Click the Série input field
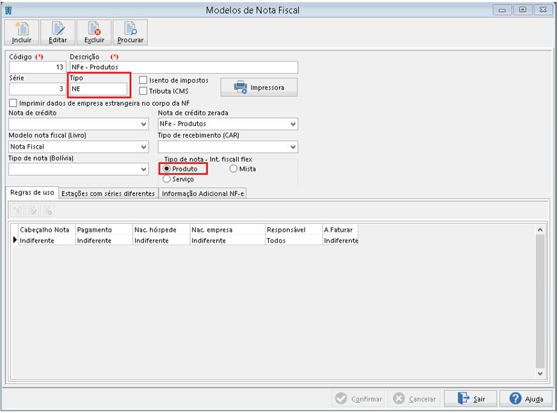The height and width of the screenshot is (413, 558). pos(37,88)
